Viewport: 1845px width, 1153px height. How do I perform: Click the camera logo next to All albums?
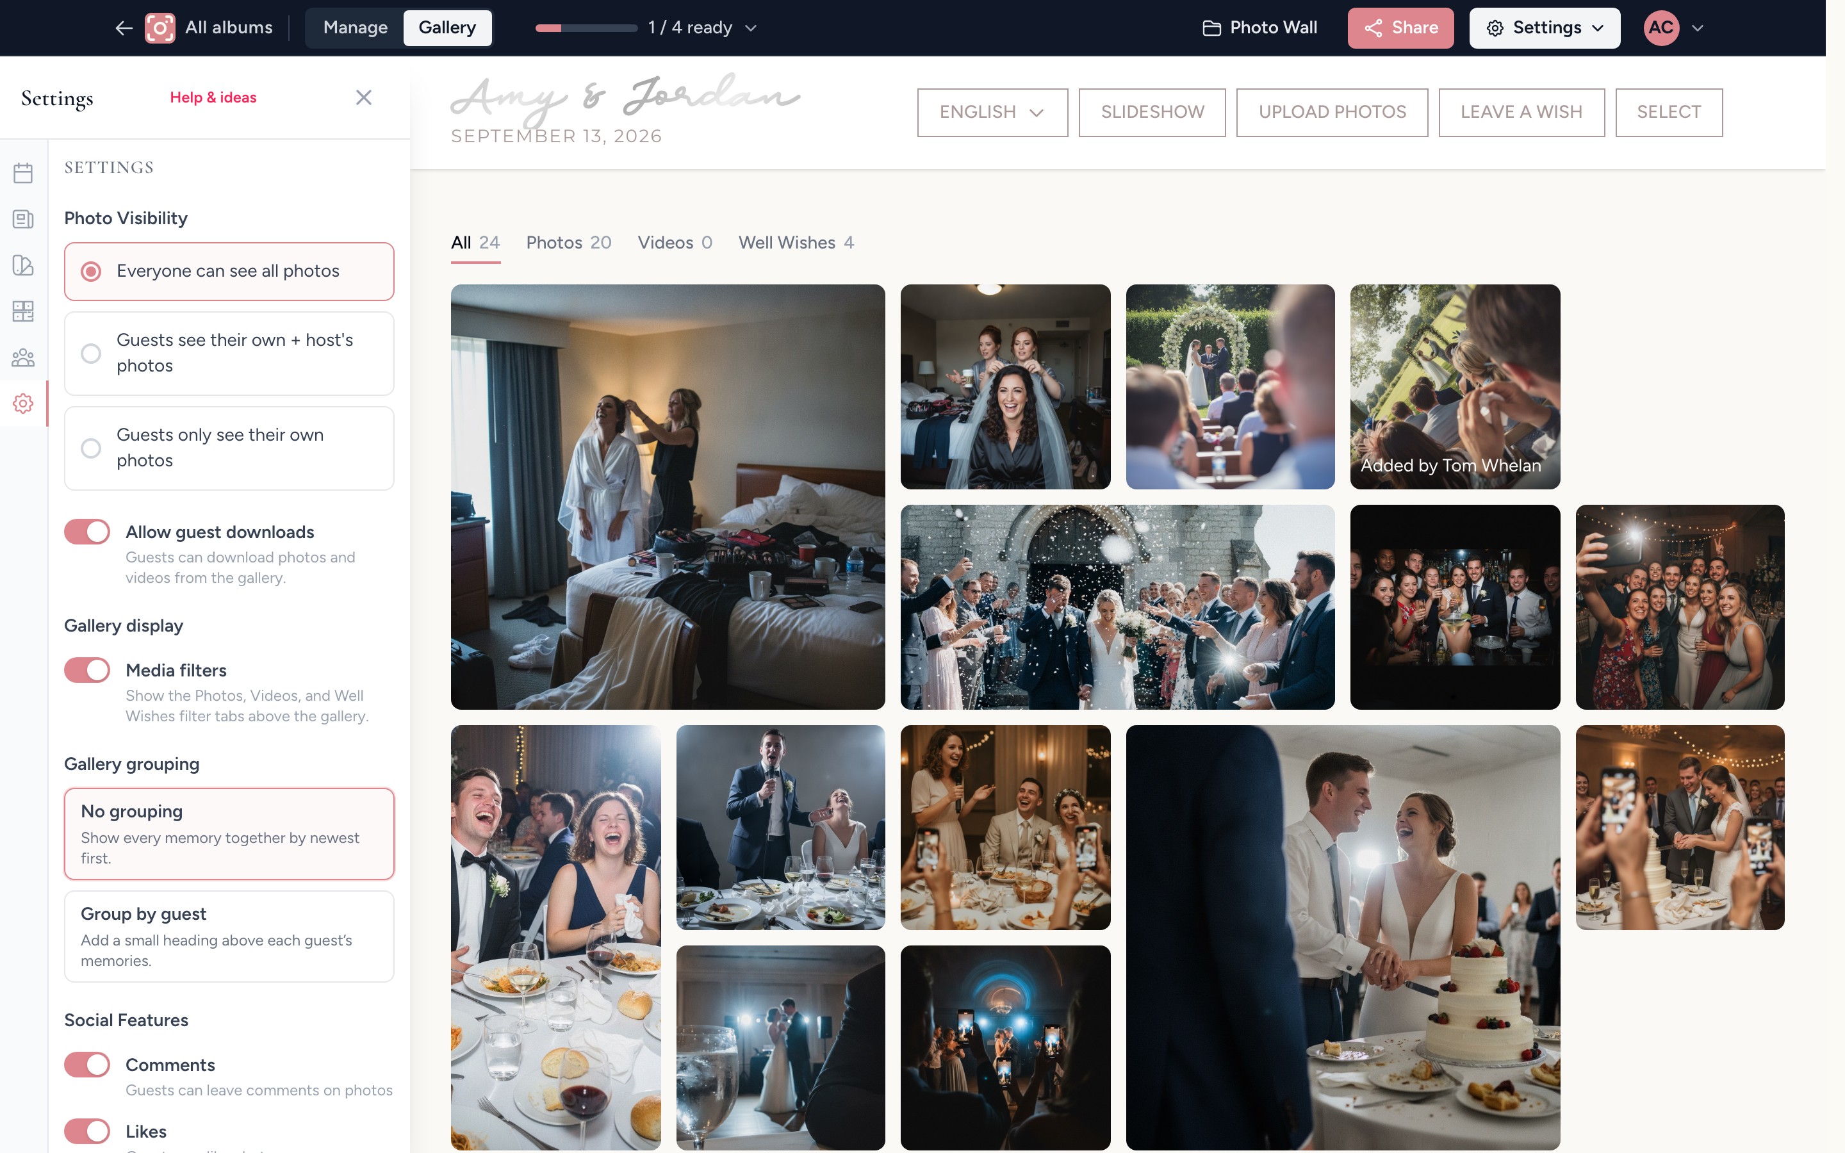coord(160,28)
